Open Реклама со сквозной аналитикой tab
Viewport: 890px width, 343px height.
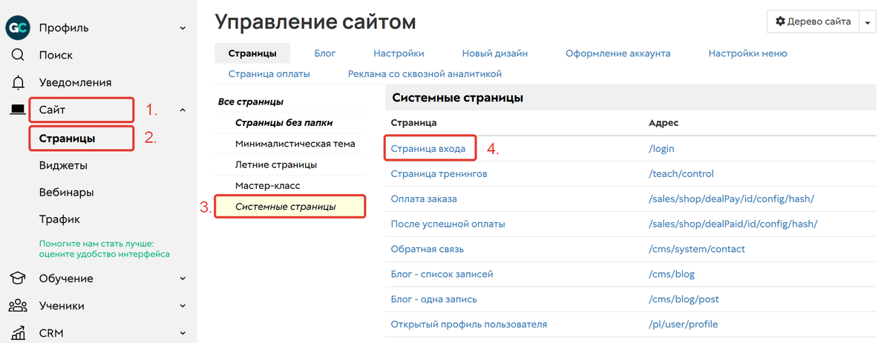point(425,73)
